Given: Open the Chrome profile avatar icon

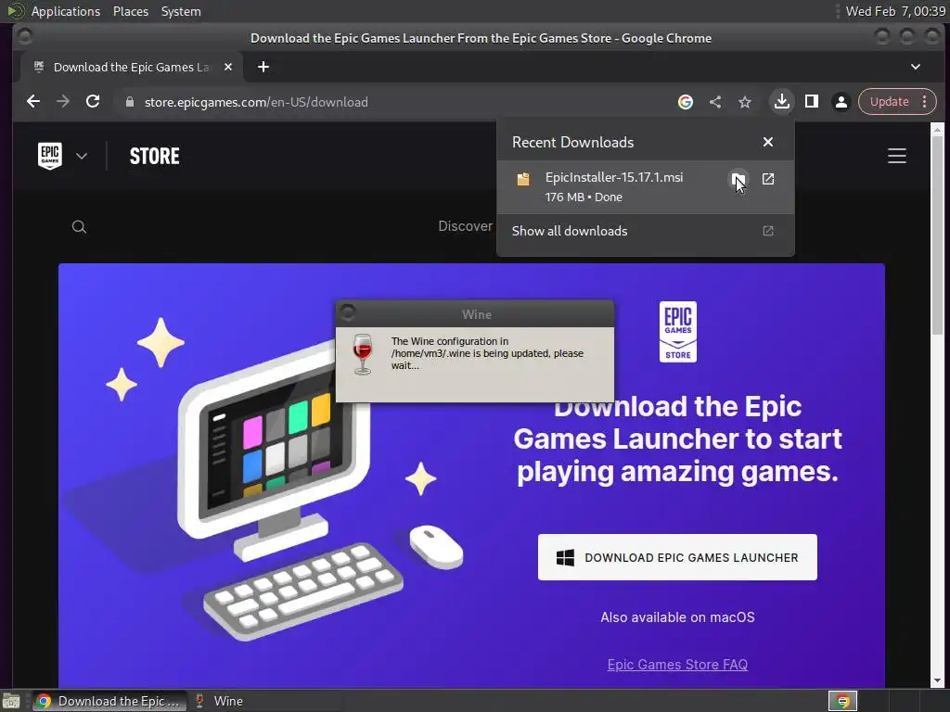Looking at the screenshot, I should (x=841, y=102).
